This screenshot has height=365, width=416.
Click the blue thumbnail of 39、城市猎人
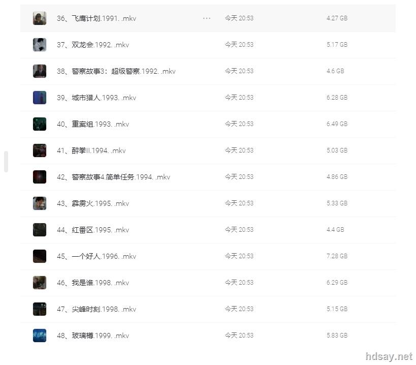[40, 98]
